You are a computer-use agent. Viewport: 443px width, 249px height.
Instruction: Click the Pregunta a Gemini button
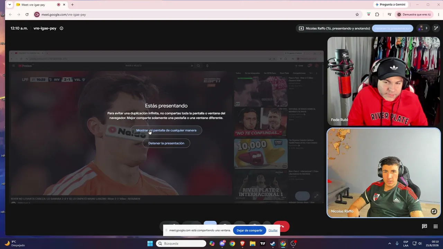point(391,4)
